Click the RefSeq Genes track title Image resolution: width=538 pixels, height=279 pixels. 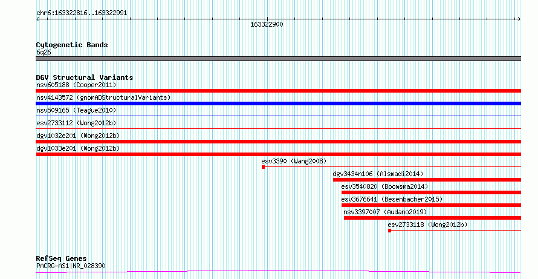click(62, 258)
